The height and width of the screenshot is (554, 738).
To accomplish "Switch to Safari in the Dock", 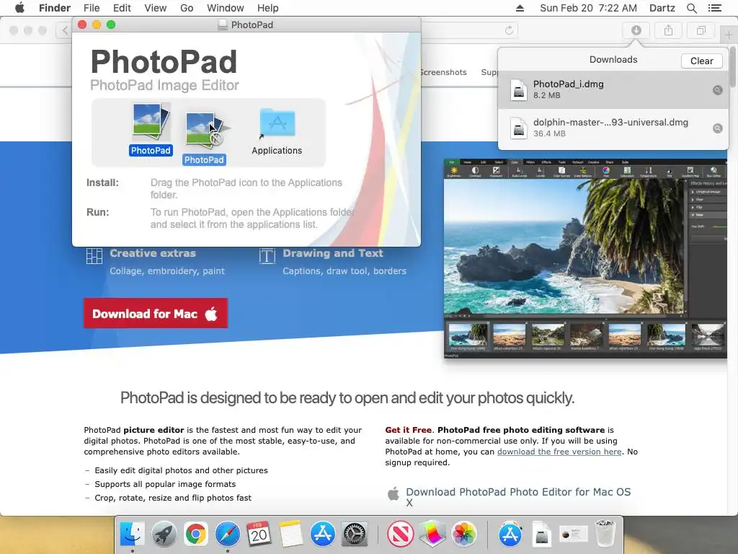I will tap(227, 534).
